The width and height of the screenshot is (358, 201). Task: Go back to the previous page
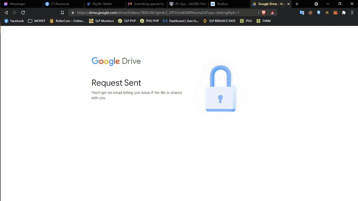(x=6, y=13)
